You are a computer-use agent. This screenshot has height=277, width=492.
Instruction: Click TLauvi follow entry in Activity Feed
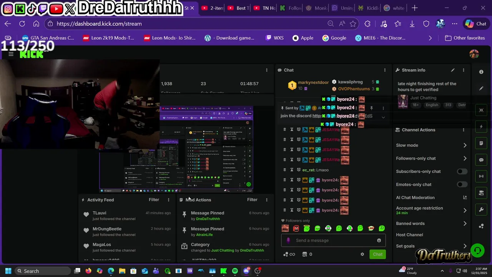(x=126, y=215)
